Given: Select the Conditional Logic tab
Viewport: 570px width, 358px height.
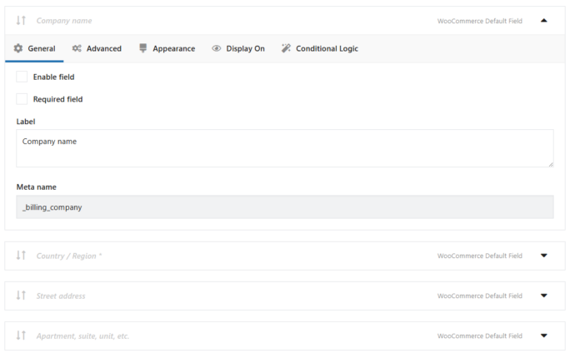Looking at the screenshot, I should point(320,48).
